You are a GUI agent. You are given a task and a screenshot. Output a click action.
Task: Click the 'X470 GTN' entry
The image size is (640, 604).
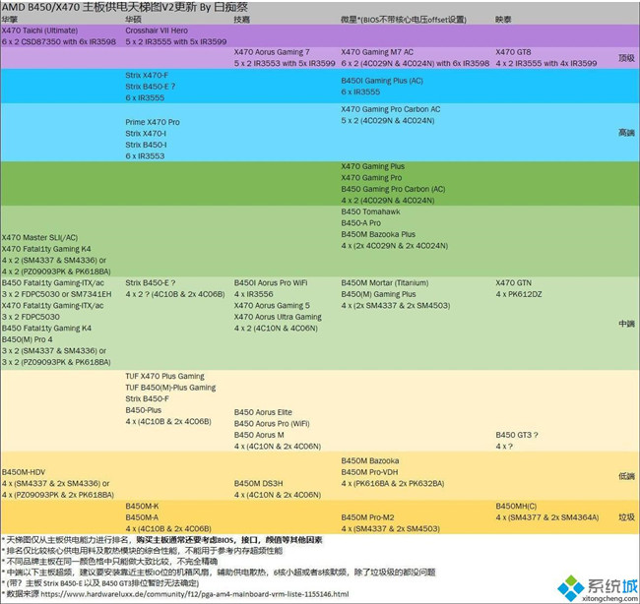[x=513, y=282]
